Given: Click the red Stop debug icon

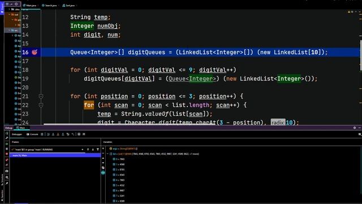Looking at the screenshot, I should pos(7,154).
